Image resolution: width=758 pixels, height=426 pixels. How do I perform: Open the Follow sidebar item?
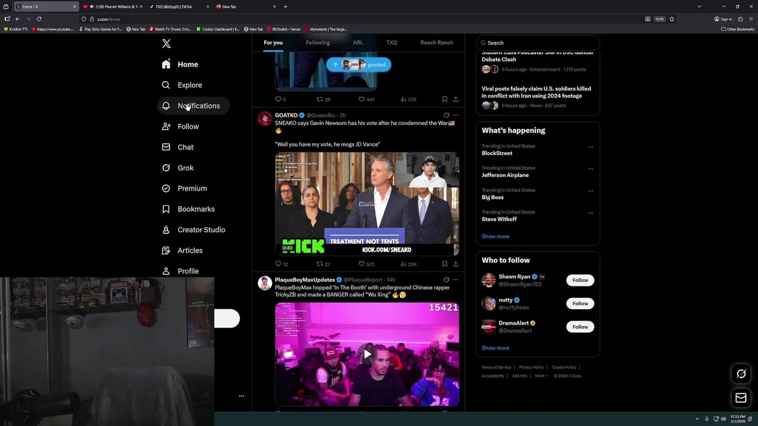[x=181, y=127]
